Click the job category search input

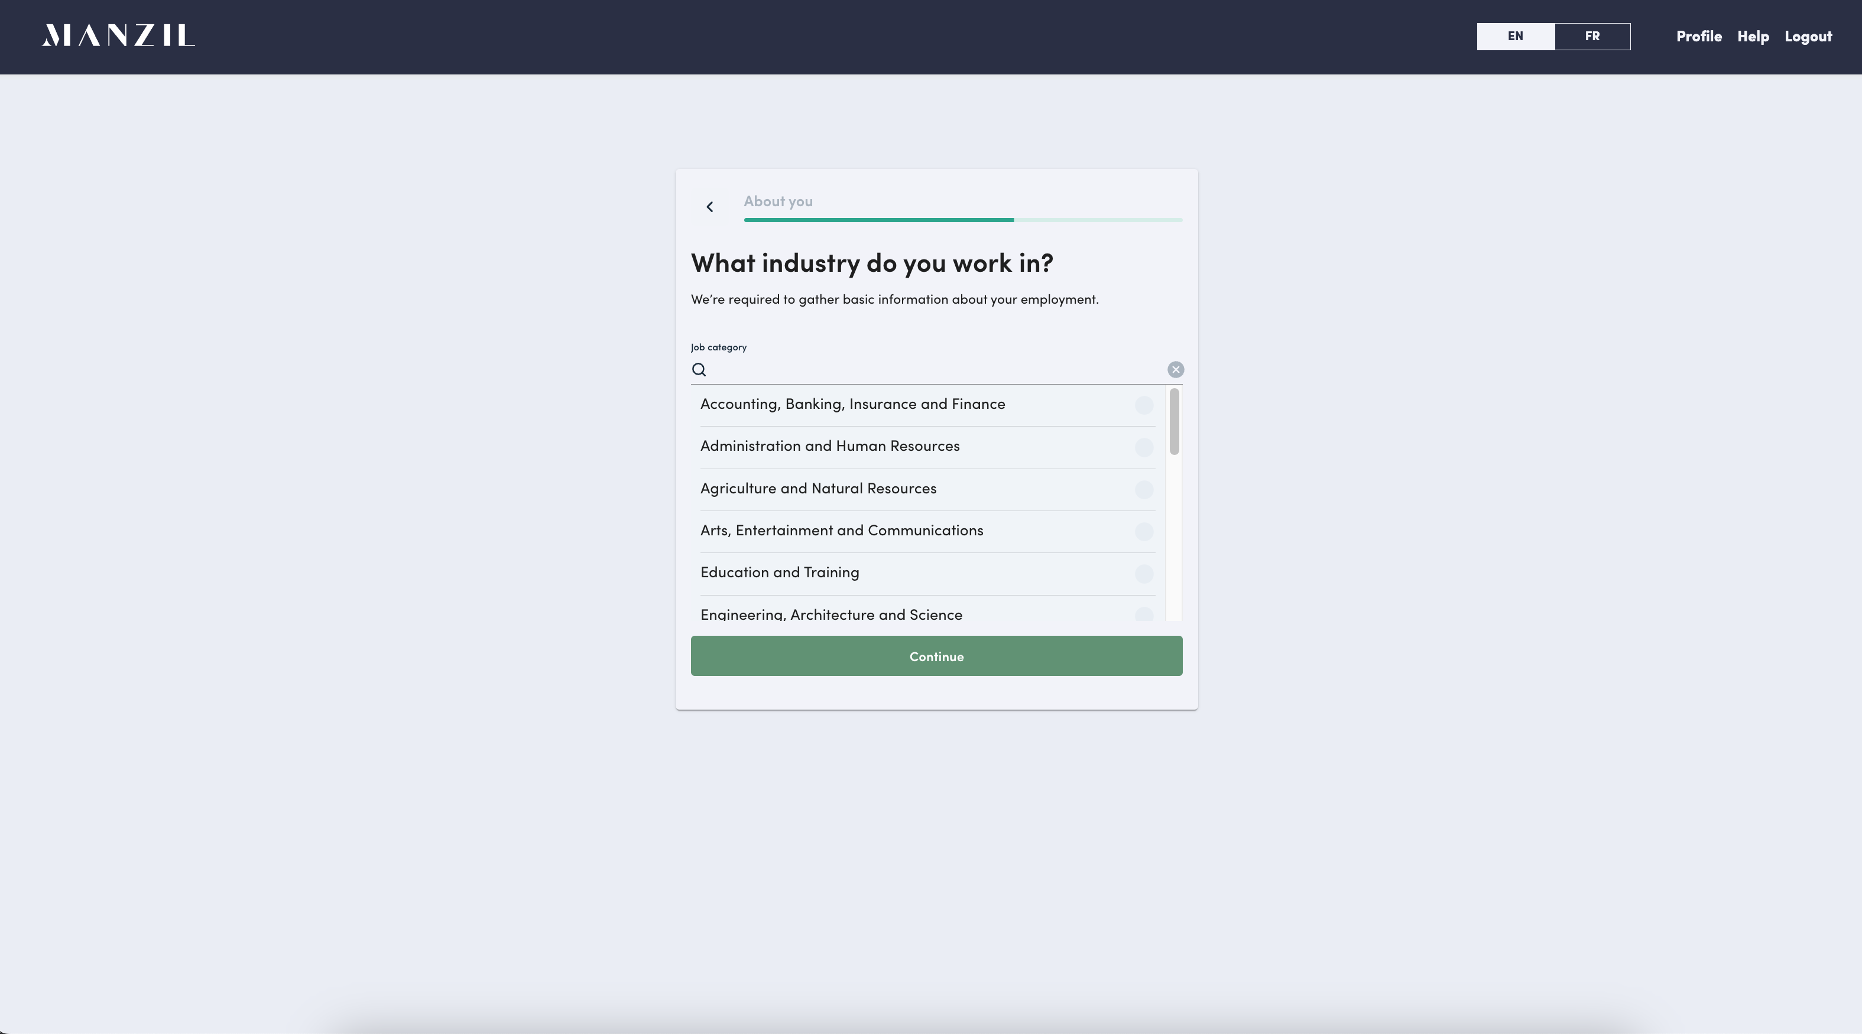coord(932,370)
